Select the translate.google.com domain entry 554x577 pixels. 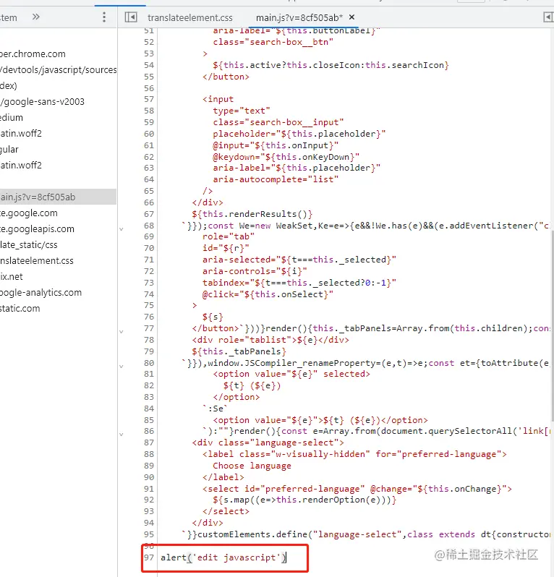click(29, 213)
